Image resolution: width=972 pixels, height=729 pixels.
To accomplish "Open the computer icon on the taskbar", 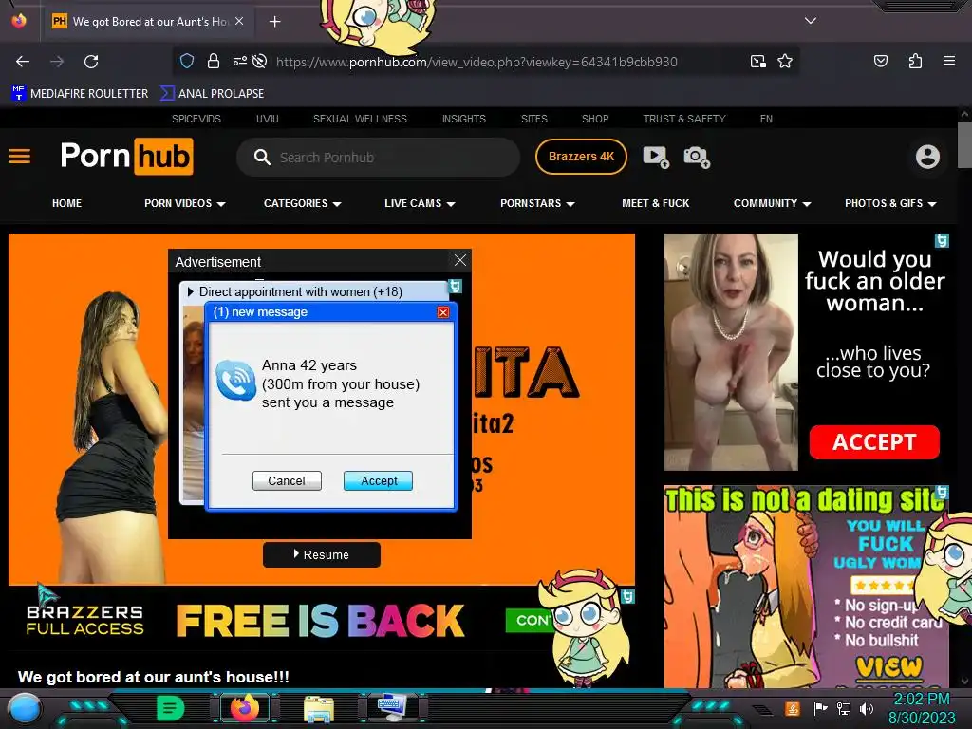I will point(392,708).
